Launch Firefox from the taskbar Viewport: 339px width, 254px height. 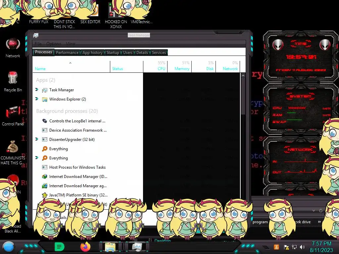coord(85,247)
